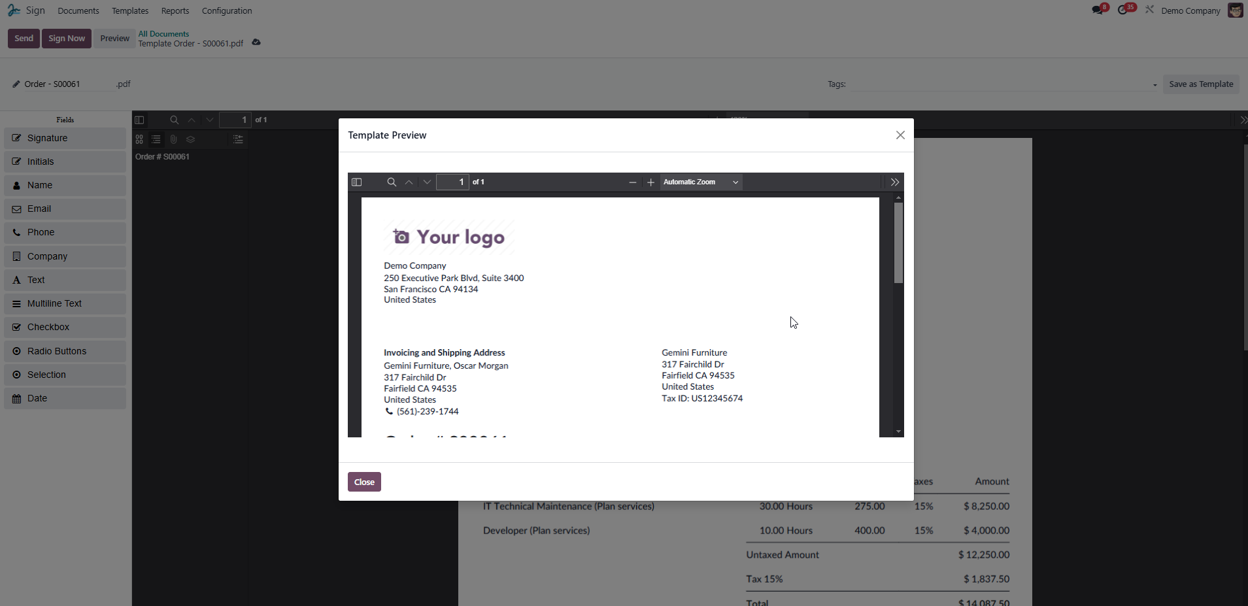Image resolution: width=1248 pixels, height=606 pixels.
Task: Click the find magnifier in preview toolbar
Action: coord(392,182)
